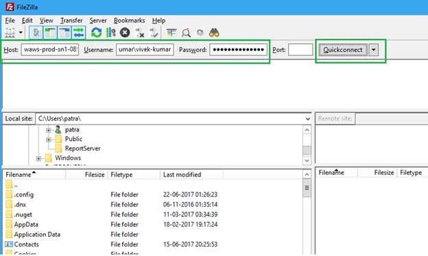Open the Transfer menu
Image resolution: width=428 pixels, height=256 pixels.
71,21
